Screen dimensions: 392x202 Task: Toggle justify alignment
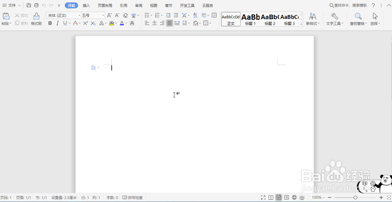point(169,23)
